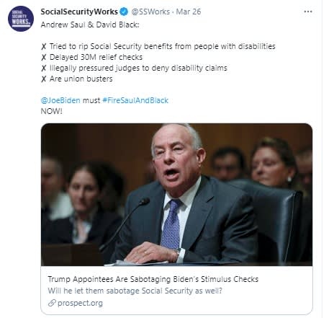Open the @SSWorks handle
This screenshot has height=318, width=329.
[x=150, y=12]
